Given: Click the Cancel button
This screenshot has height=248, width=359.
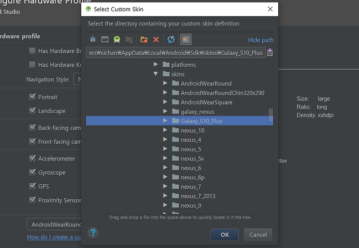Looking at the screenshot, I should (x=258, y=235).
